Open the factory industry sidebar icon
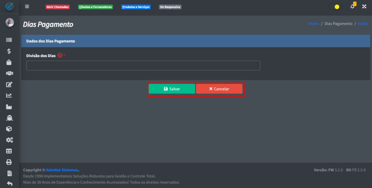This screenshot has width=372, height=188. pos(9,107)
